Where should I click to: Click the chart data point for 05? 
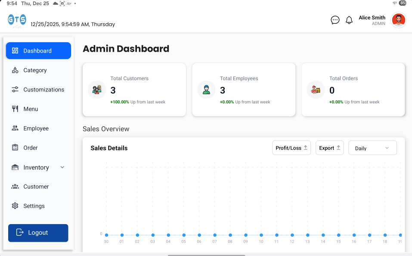point(184,235)
